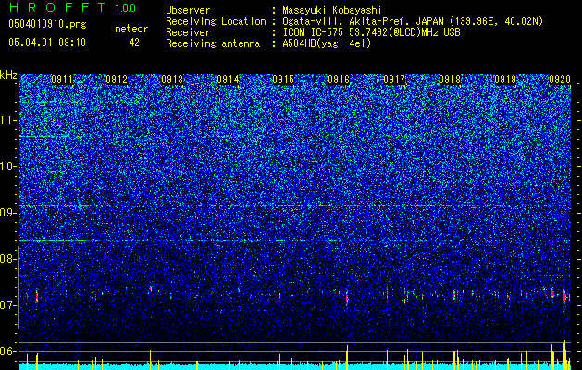Select ICOM IC-575 53.7492 MHz USB text
This screenshot has height=370, width=582.
click(371, 32)
